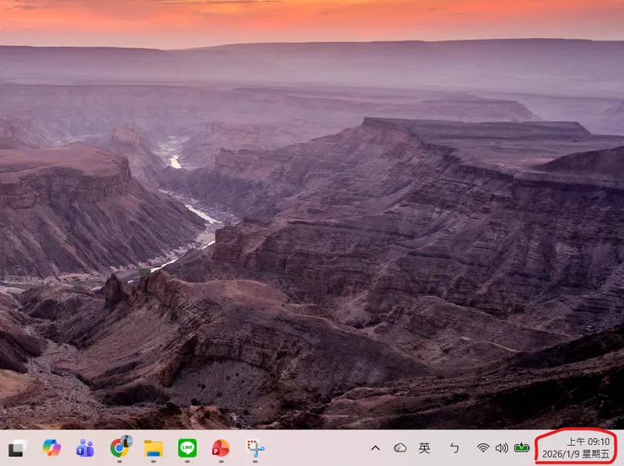Viewport: 624px width, 466px height.
Task: Click the OneDrive cloud tray icon
Action: pos(400,448)
